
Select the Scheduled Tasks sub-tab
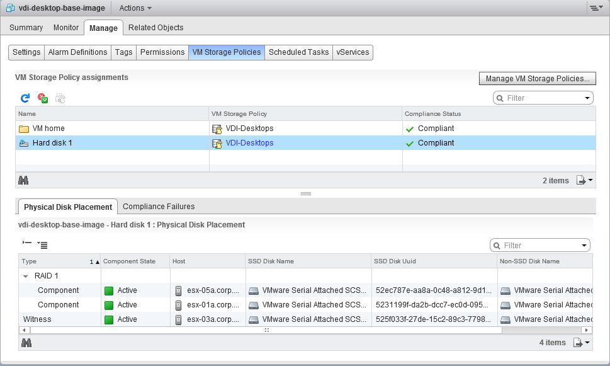tap(298, 52)
